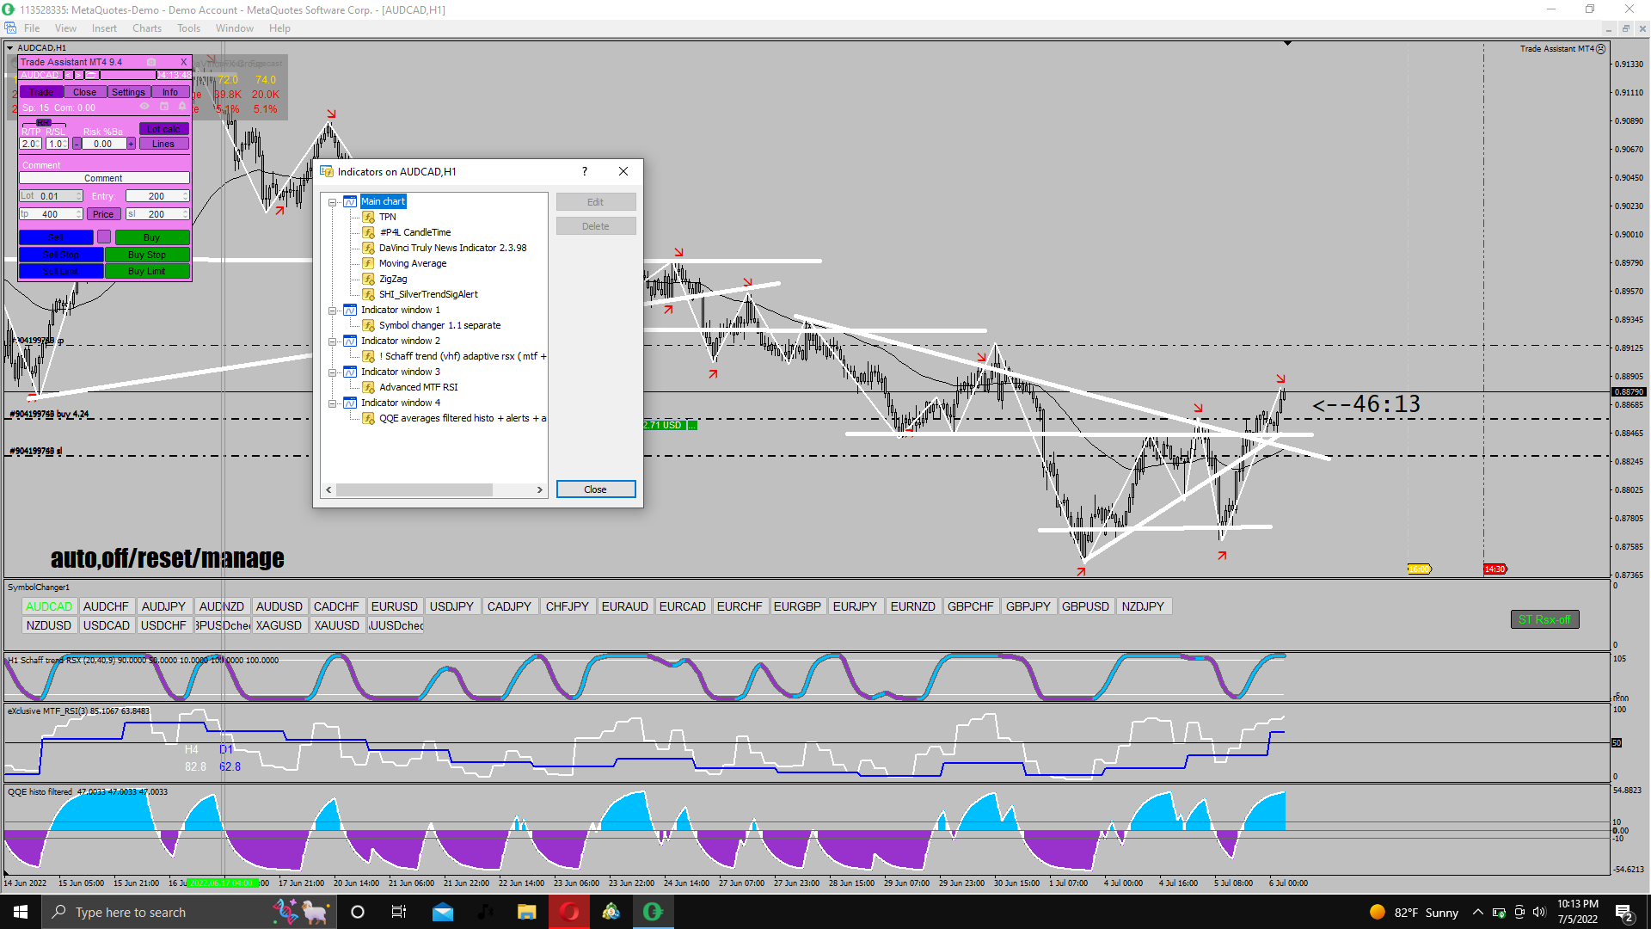
Task: Switch chart to EURUSD symbol button
Action: coord(394,606)
